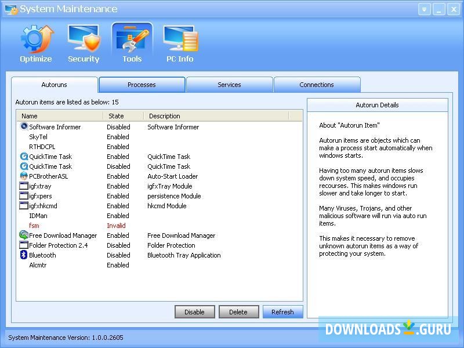Click the first QuickTime Task icon

[24, 156]
